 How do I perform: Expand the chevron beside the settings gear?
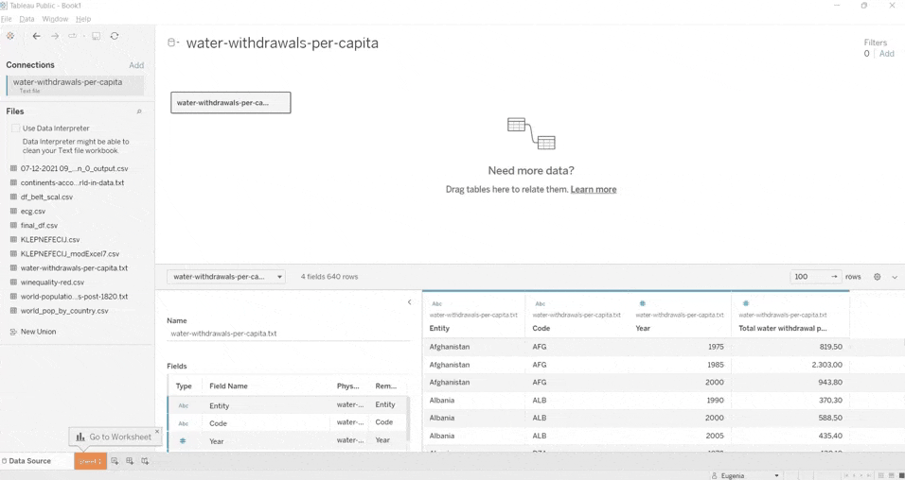(x=895, y=277)
